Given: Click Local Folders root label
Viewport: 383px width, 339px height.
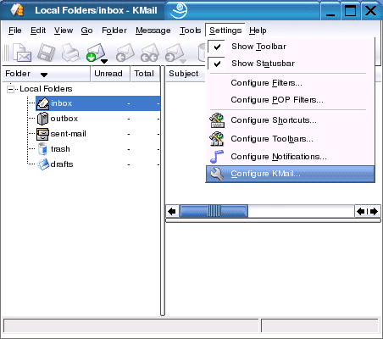Looking at the screenshot, I should coord(46,89).
